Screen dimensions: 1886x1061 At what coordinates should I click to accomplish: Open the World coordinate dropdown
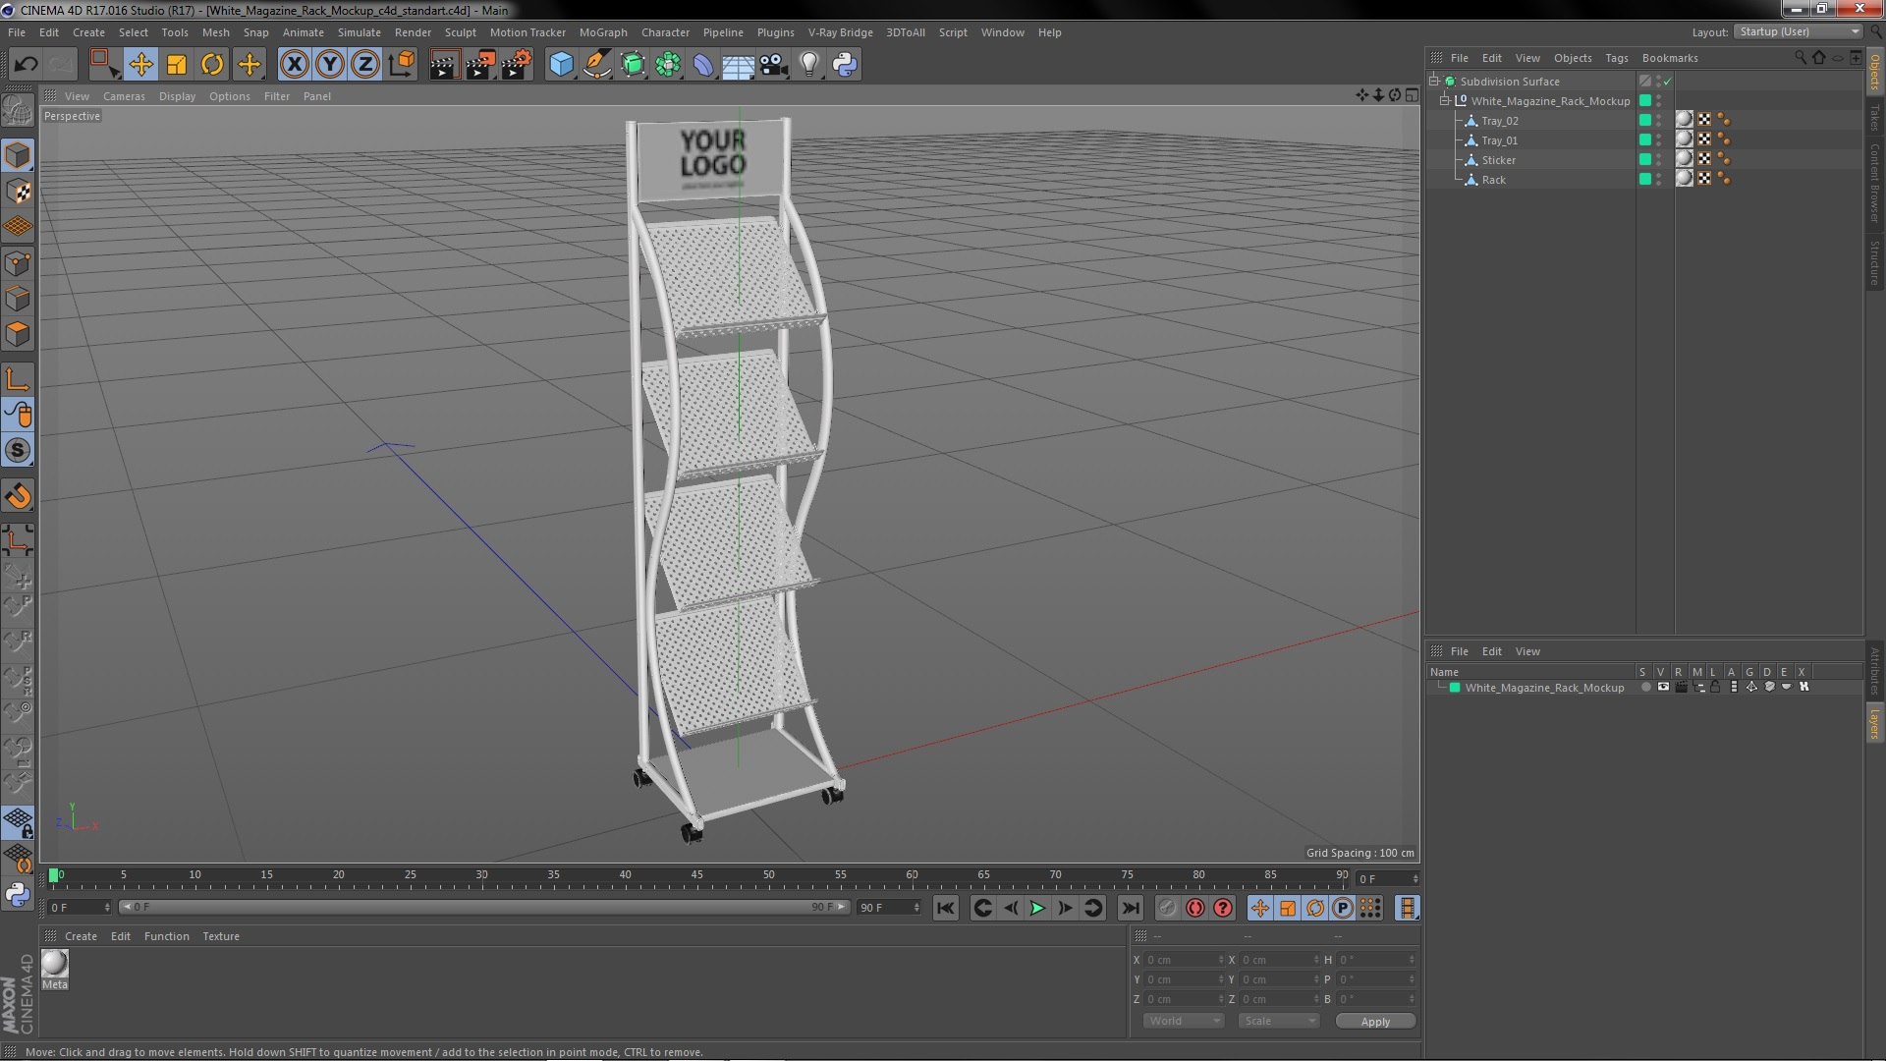tap(1184, 1022)
